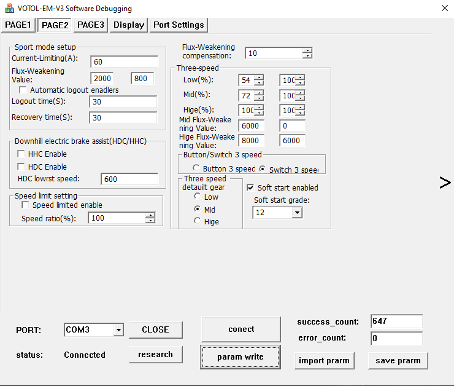The height and width of the screenshot is (386, 454).
Task: Enable the Automatic logout checkbox
Action: (x=23, y=90)
